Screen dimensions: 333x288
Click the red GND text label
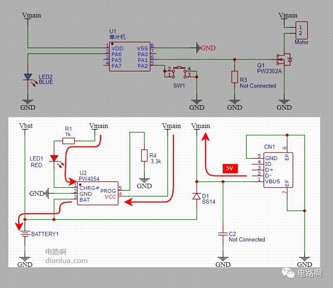pyautogui.click(x=208, y=48)
